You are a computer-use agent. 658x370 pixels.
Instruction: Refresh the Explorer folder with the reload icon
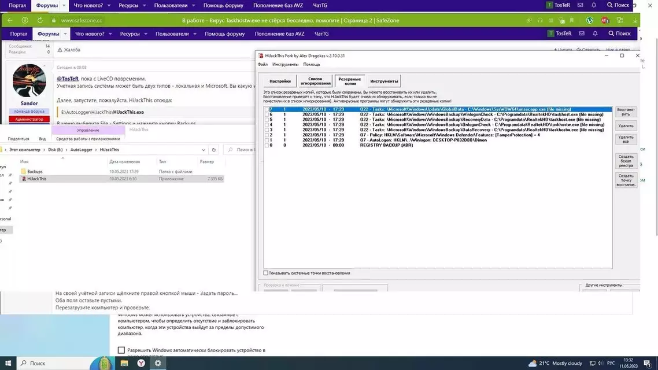(x=213, y=150)
